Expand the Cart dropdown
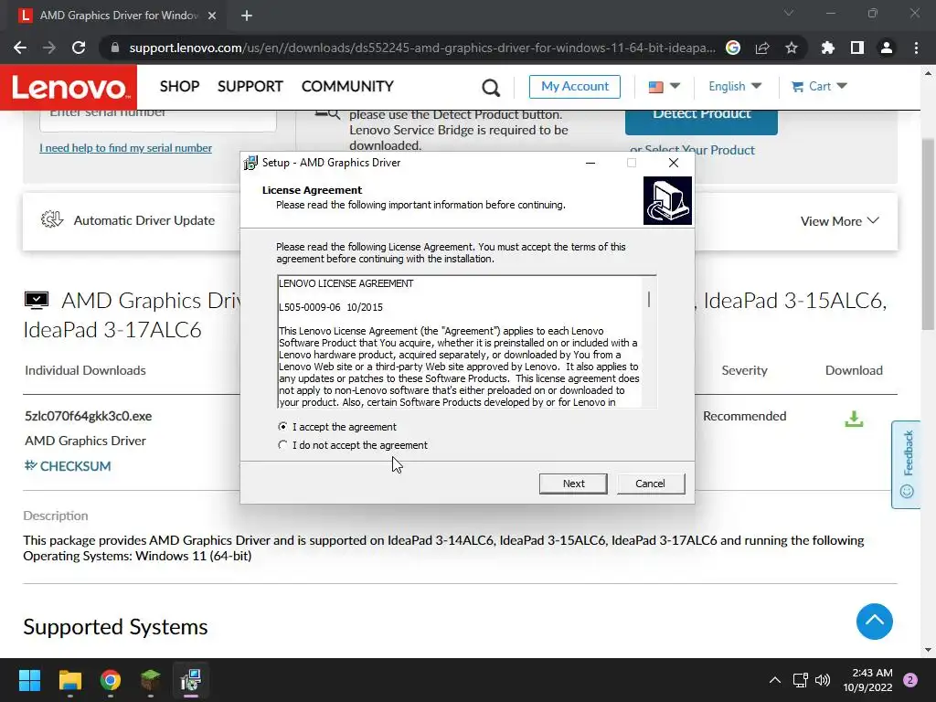This screenshot has height=702, width=936. coord(819,87)
